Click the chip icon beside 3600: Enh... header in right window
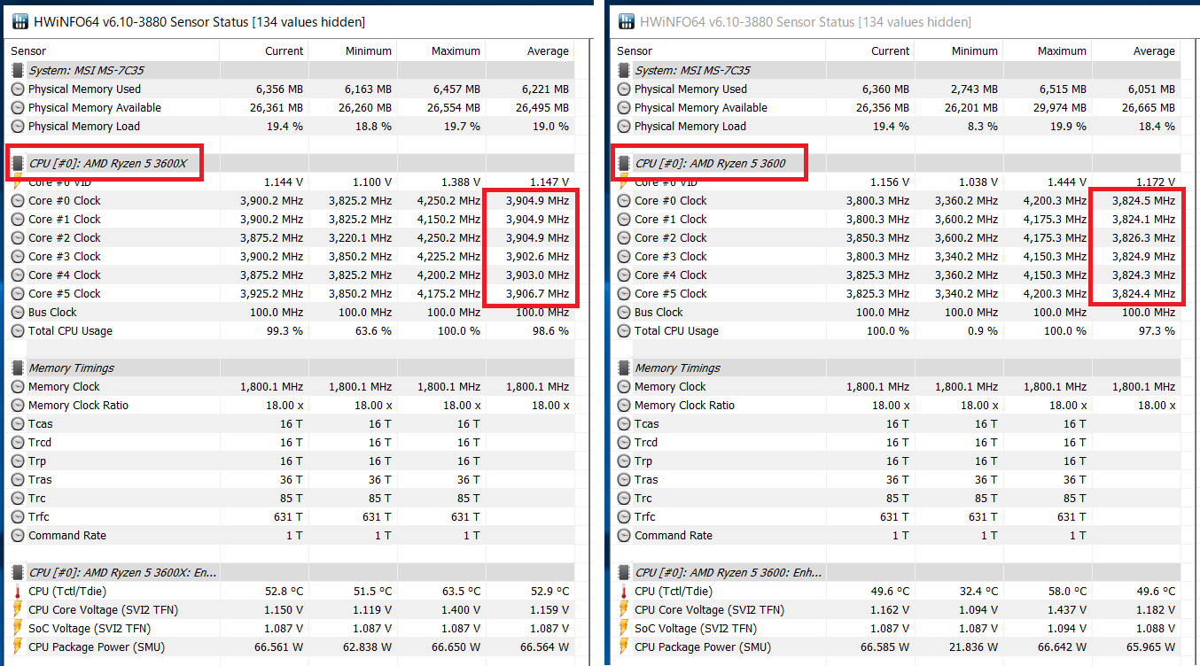The width and height of the screenshot is (1200, 666). tap(624, 572)
